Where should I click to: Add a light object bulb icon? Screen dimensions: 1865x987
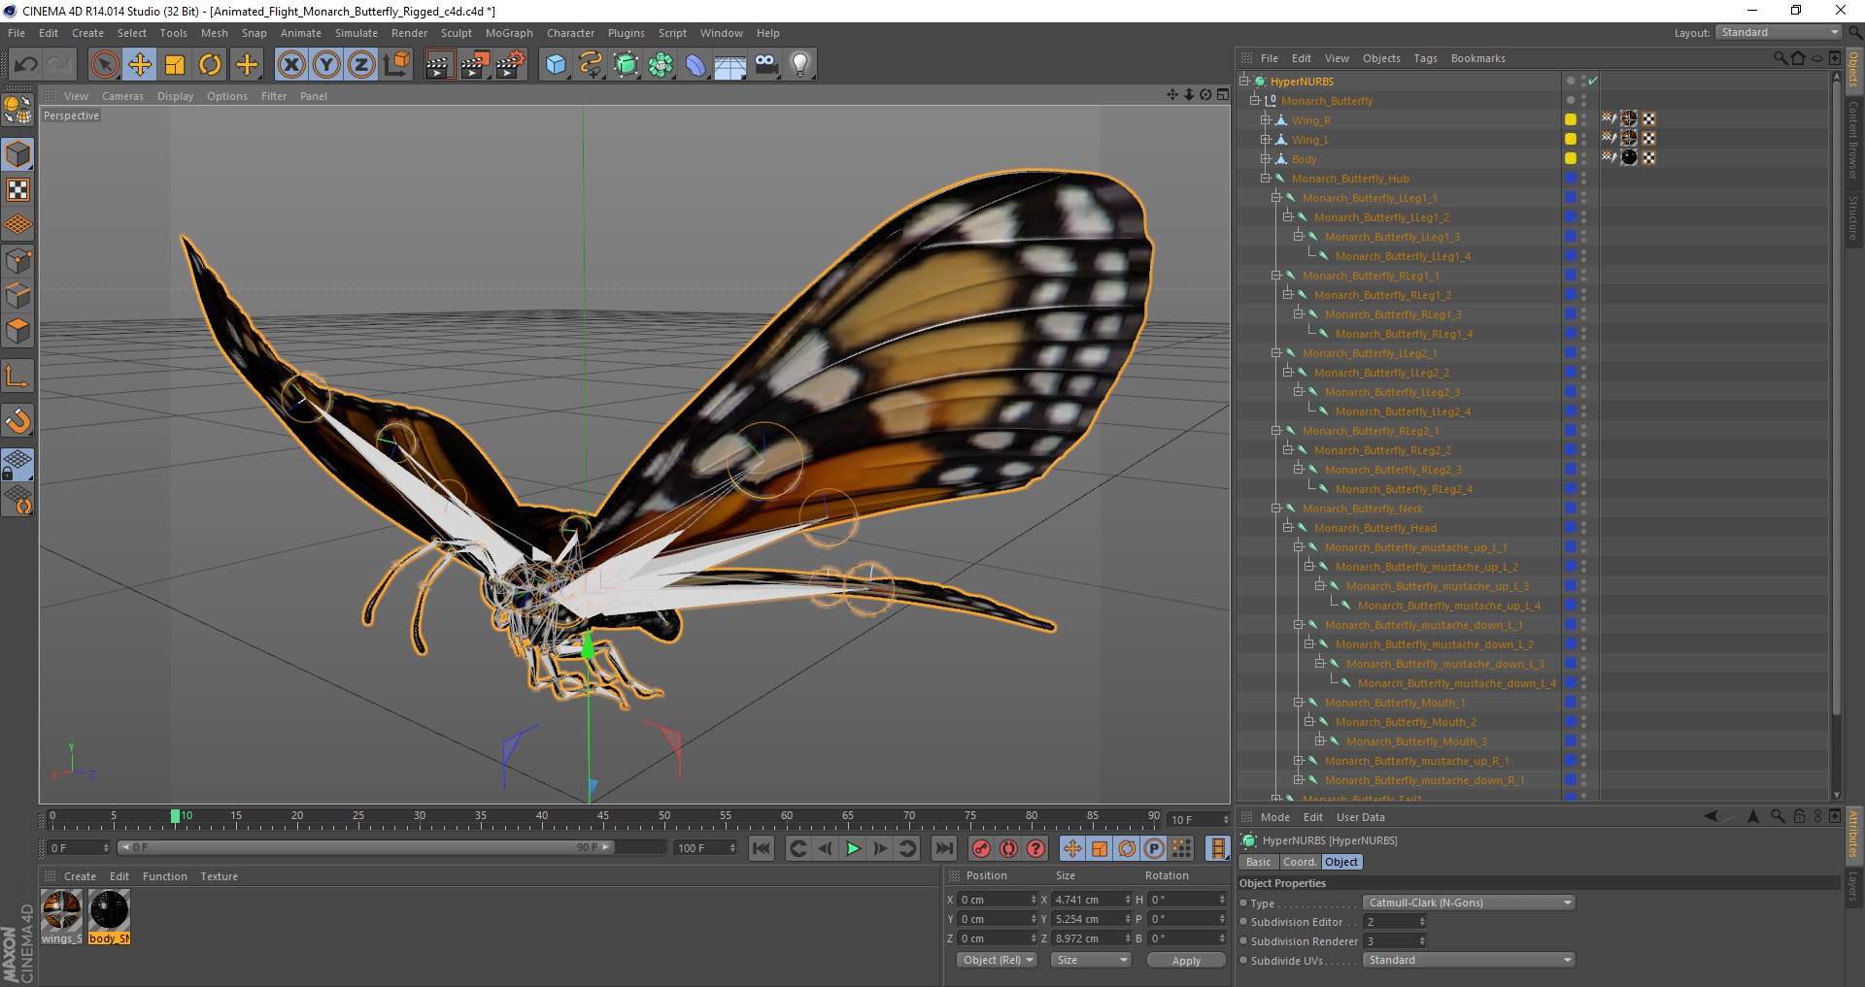[800, 65]
